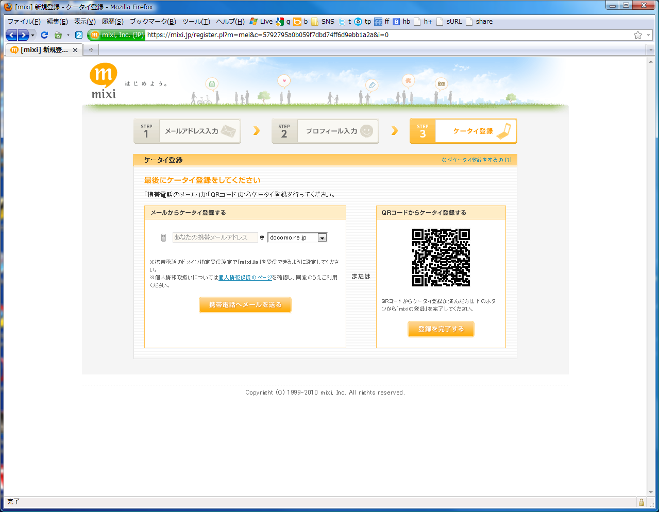Viewport: 659px width, 512px height.
Task: Open a new tab with the plus button
Action: (x=91, y=50)
